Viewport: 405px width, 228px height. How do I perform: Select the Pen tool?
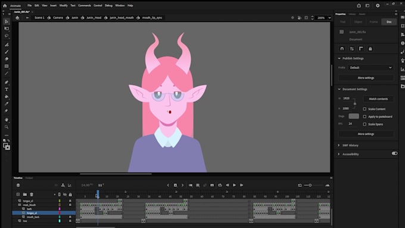[7, 82]
